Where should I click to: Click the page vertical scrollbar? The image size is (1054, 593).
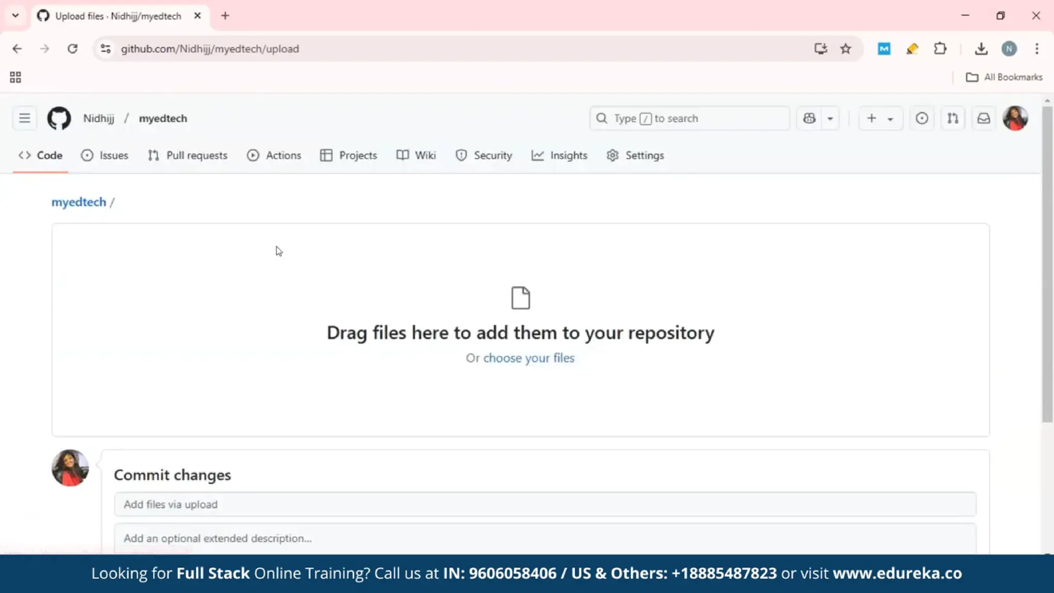[x=1047, y=265]
